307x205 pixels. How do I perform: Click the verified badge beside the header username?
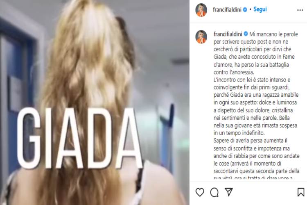(x=245, y=9)
